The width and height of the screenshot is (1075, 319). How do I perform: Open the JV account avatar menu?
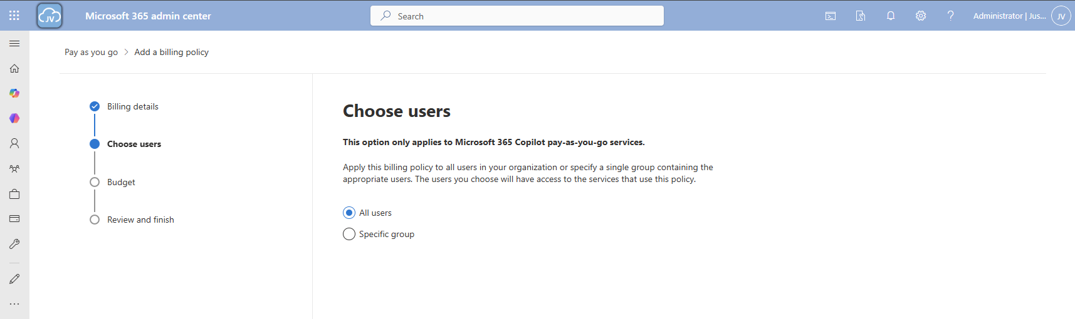pyautogui.click(x=1061, y=16)
